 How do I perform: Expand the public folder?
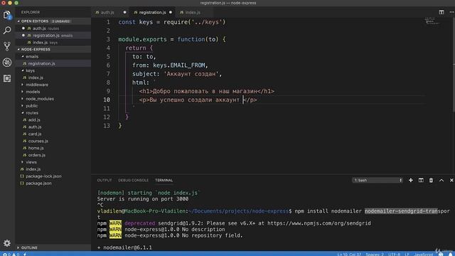(31, 106)
